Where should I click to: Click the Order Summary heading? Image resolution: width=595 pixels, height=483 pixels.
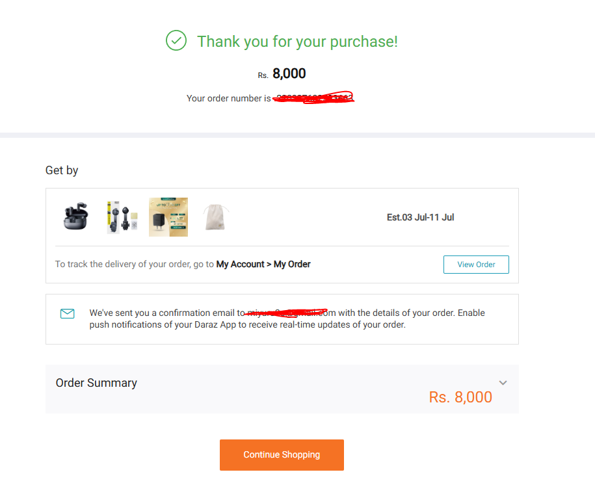(96, 383)
